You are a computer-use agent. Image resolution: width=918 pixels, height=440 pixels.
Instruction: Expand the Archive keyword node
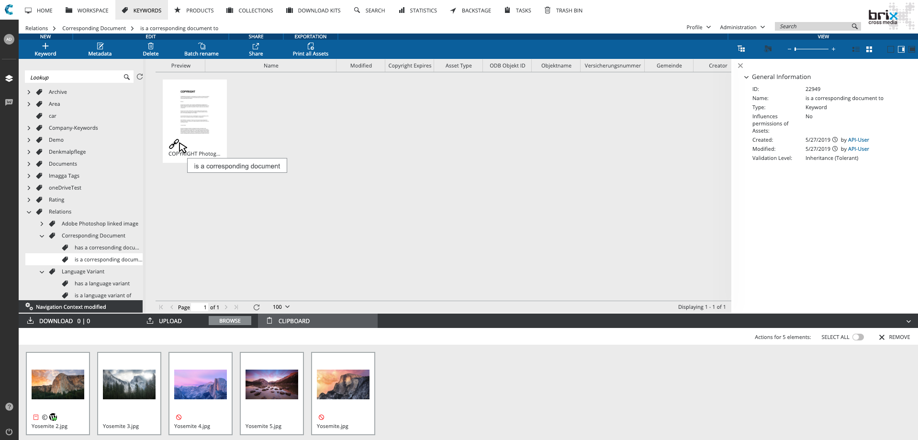tap(29, 92)
